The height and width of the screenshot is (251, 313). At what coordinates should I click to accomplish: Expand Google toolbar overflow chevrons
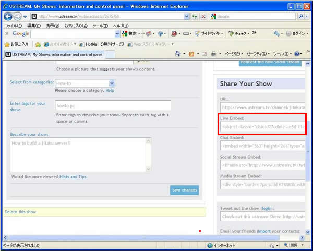point(254,33)
